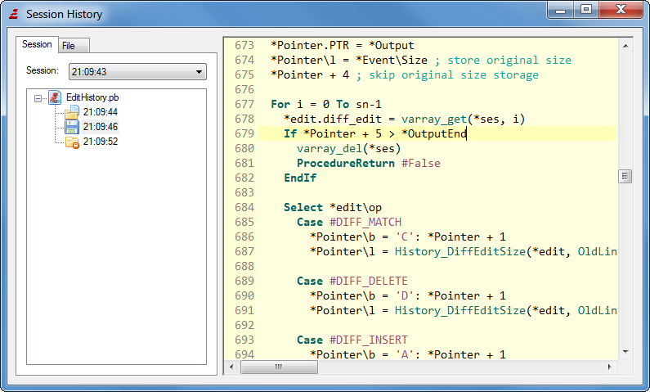Click the scroll right arrow under code

610,367
